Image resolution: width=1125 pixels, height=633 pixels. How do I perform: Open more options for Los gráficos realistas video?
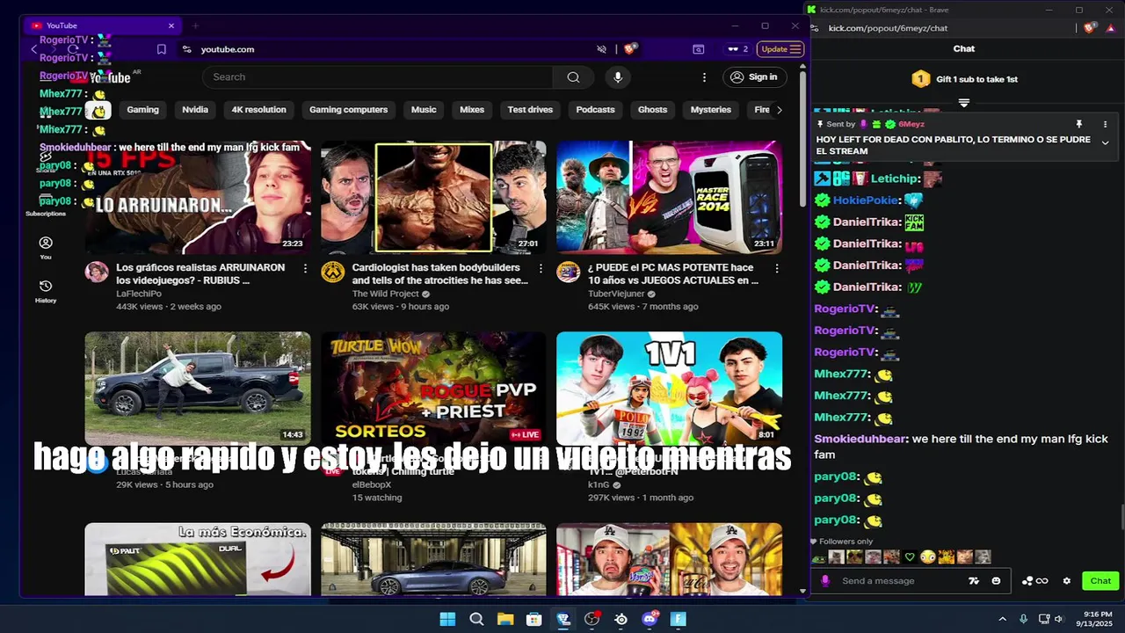[x=305, y=268]
